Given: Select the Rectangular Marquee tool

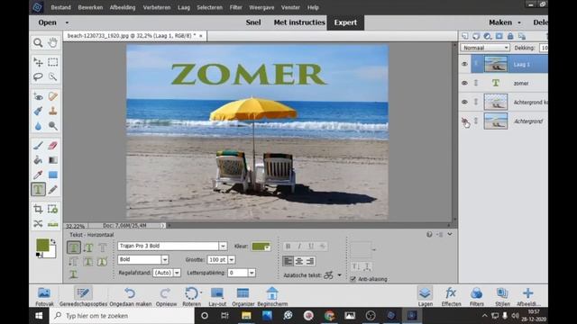Looking at the screenshot, I should 52,62.
